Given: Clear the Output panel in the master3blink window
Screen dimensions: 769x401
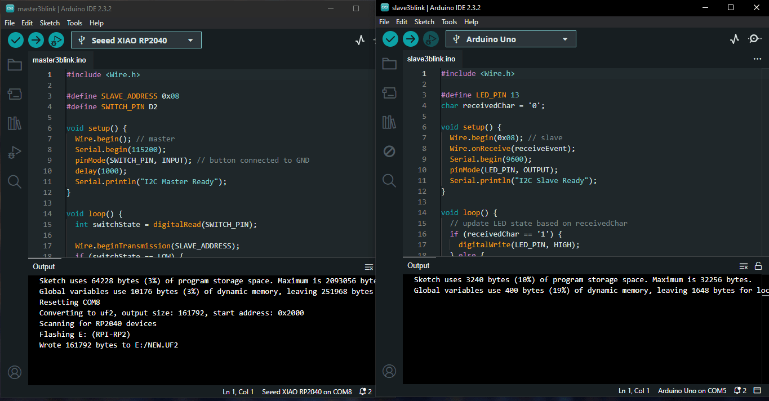Looking at the screenshot, I should coord(369,267).
